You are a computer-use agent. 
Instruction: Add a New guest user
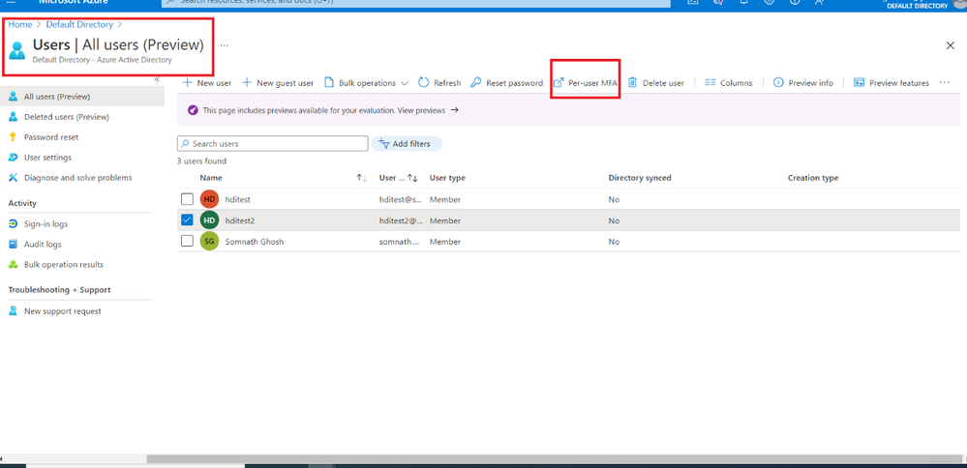click(278, 83)
